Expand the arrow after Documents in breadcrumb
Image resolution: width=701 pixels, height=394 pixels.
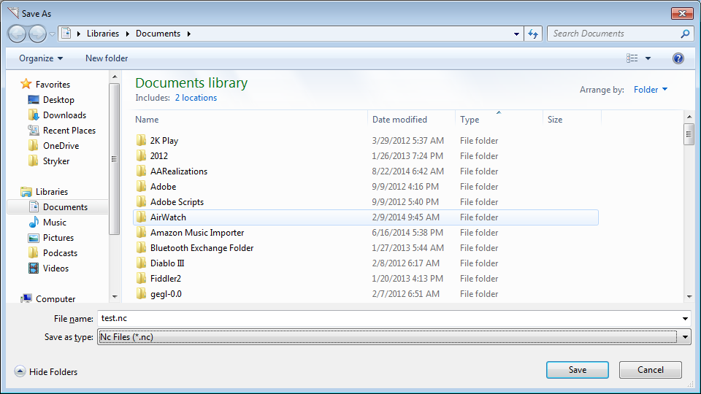pyautogui.click(x=188, y=34)
